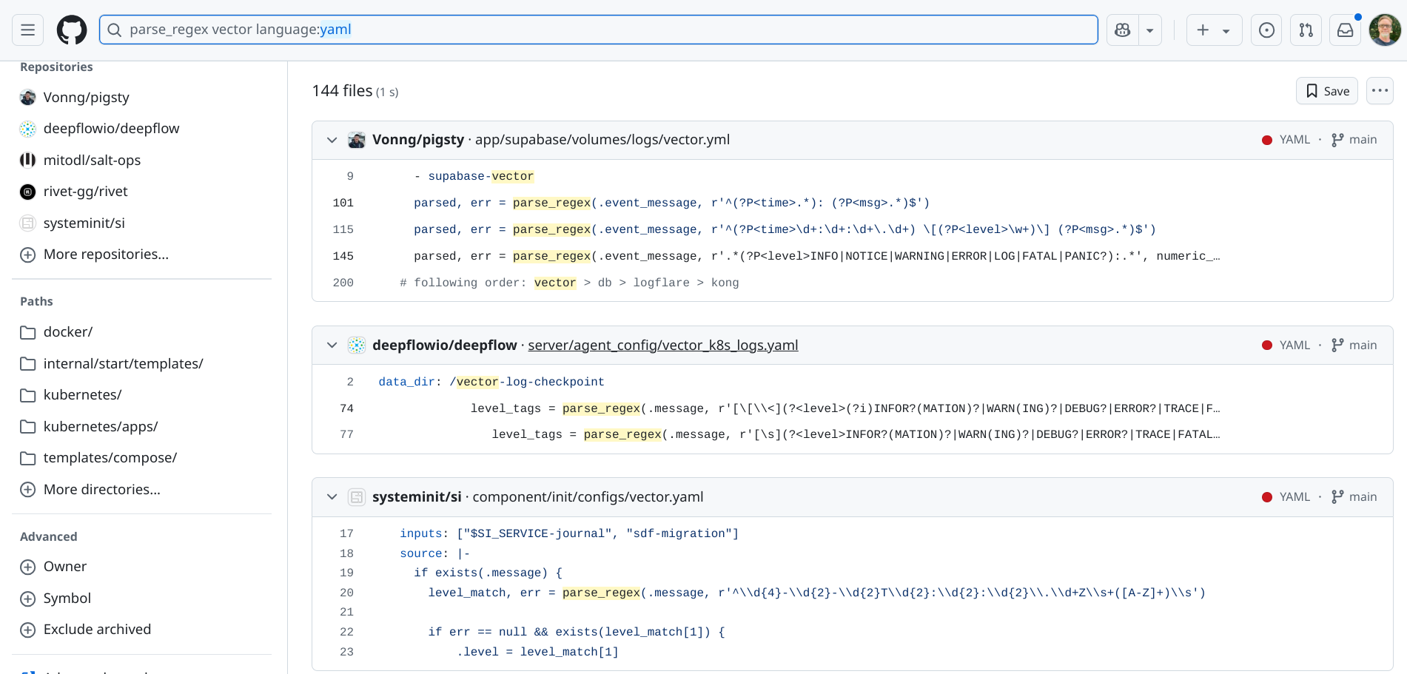Save this search with Save button
This screenshot has width=1407, height=674.
pyautogui.click(x=1327, y=91)
